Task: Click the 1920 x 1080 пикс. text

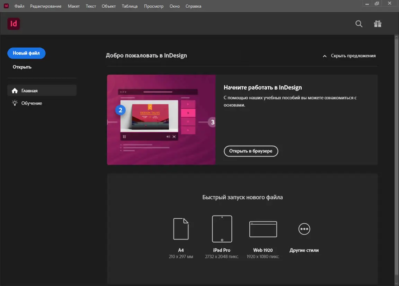Action: [x=263, y=256]
